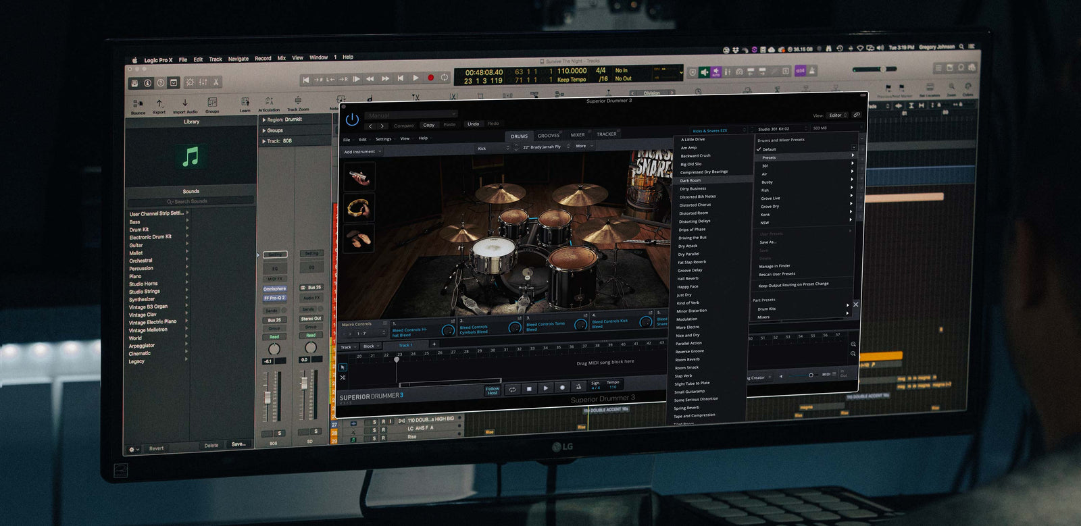Open the Mixer icon in Logic's control bar
This screenshot has height=526, width=1081.
click(x=203, y=82)
